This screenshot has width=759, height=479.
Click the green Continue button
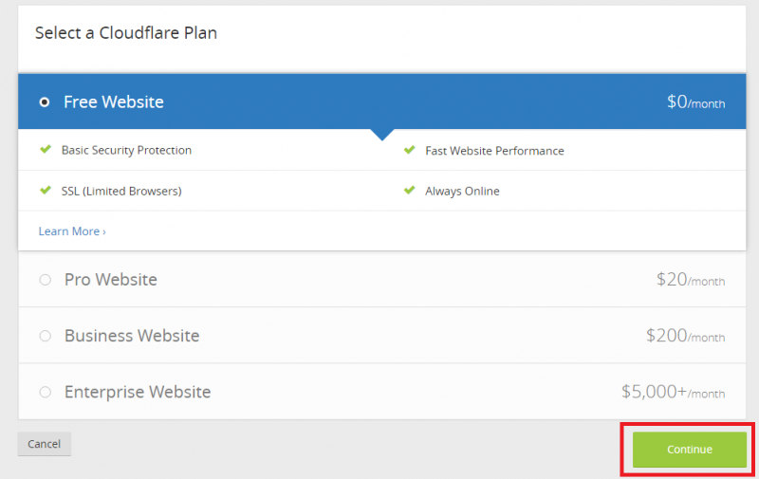pos(690,450)
